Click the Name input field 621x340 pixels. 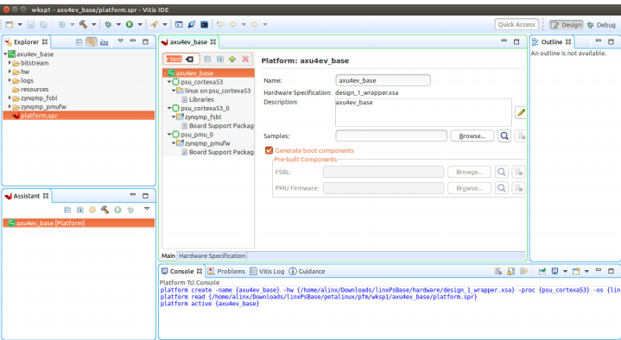pyautogui.click(x=383, y=80)
